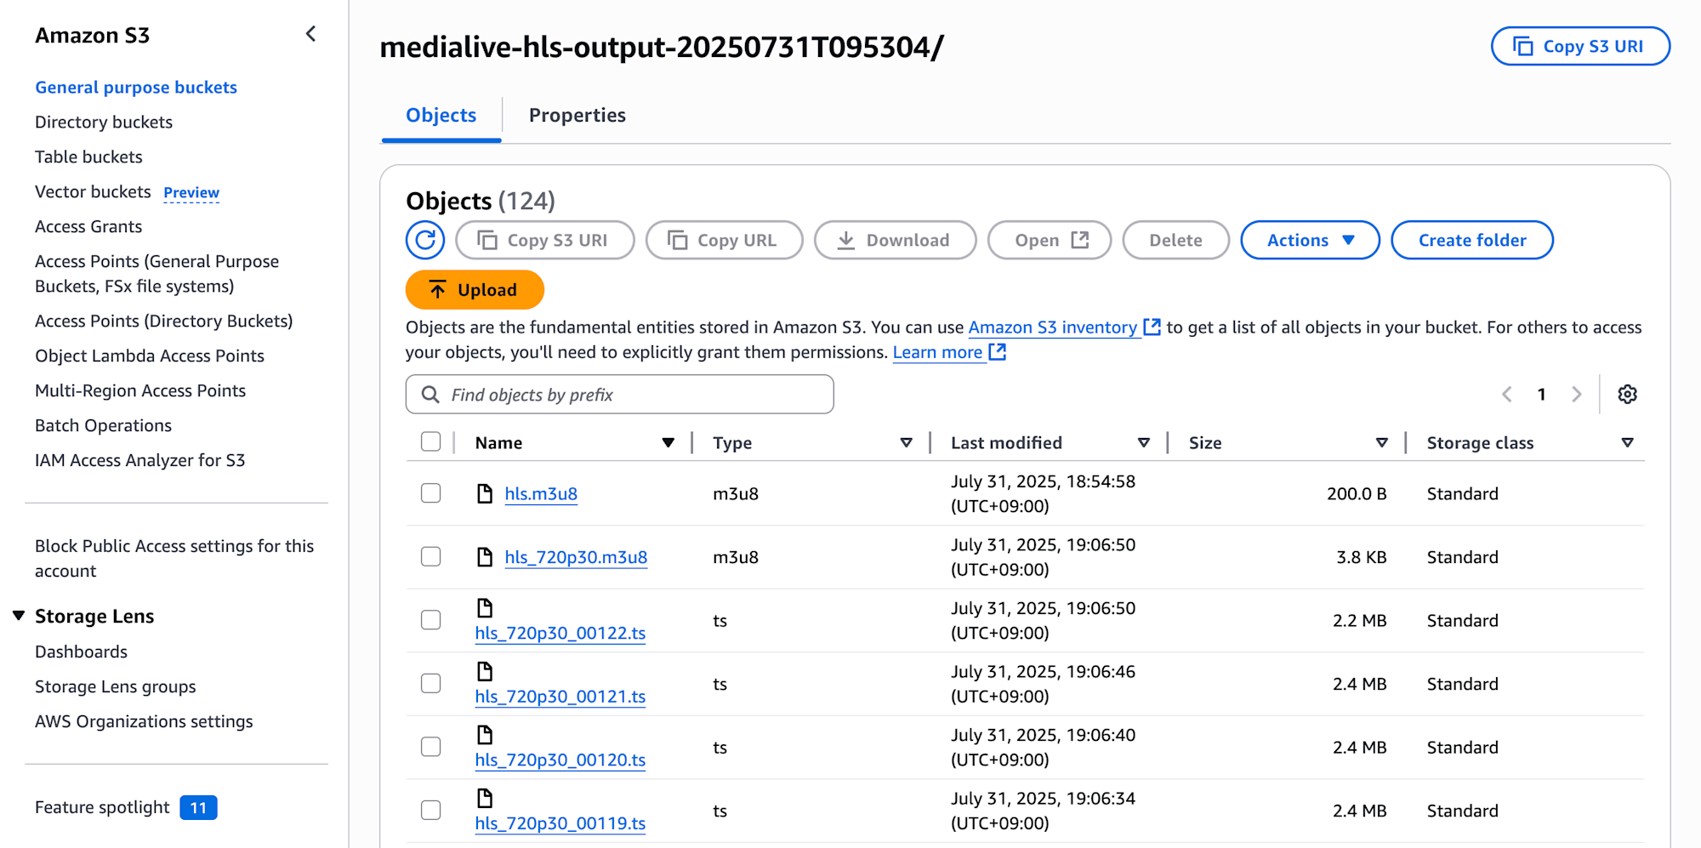Open hls_720p30_00120.ts link

tap(560, 760)
